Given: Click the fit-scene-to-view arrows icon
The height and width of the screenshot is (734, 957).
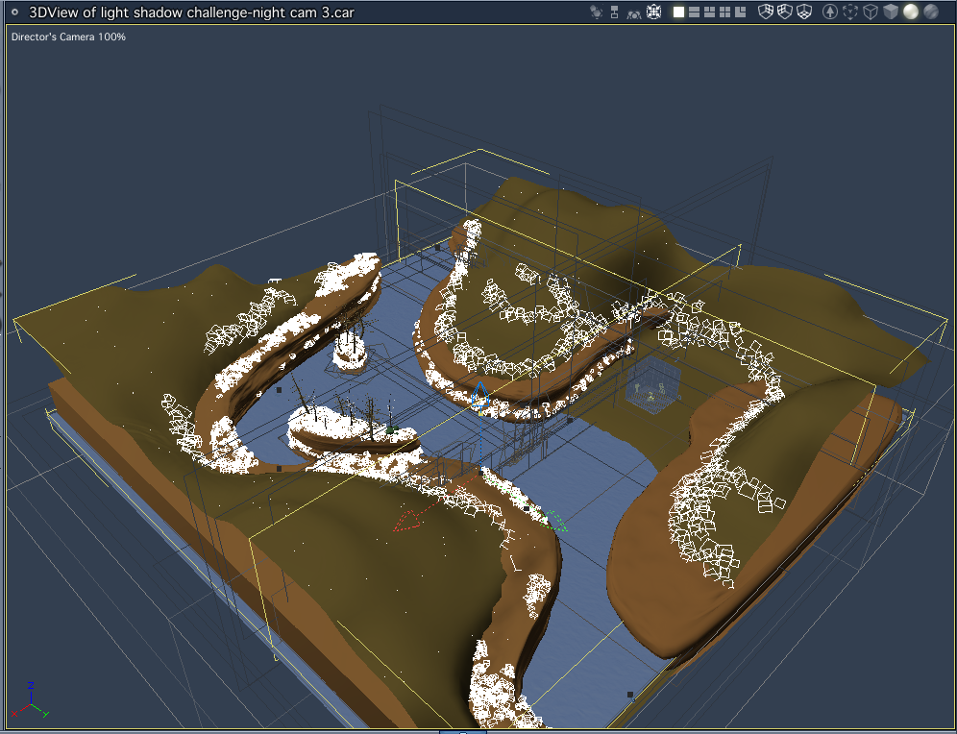Looking at the screenshot, I should coord(653,12).
